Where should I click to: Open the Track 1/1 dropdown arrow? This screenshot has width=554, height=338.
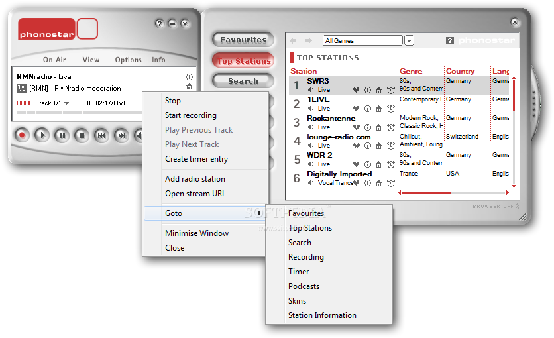(66, 103)
